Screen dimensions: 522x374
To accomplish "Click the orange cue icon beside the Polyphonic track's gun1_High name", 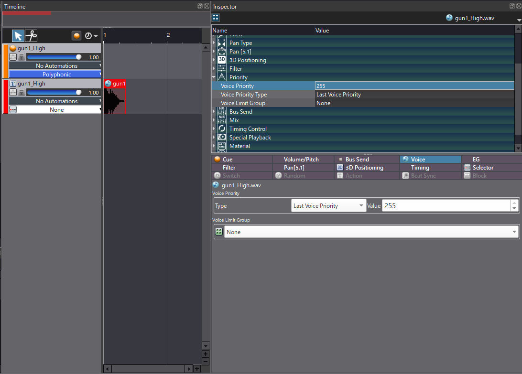I will pyautogui.click(x=13, y=48).
